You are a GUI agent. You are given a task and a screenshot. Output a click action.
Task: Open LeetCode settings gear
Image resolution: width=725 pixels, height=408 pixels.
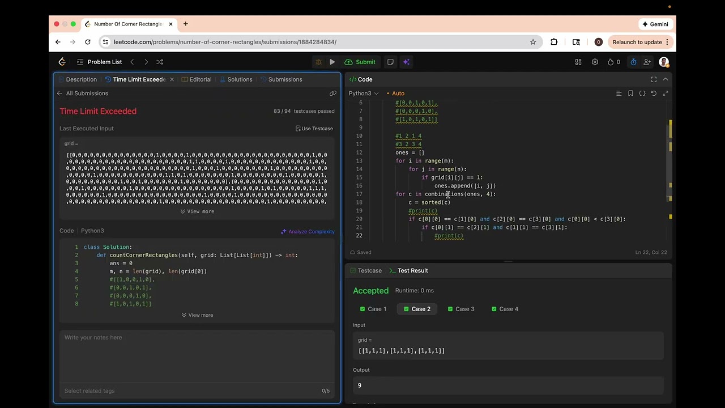pos(595,62)
